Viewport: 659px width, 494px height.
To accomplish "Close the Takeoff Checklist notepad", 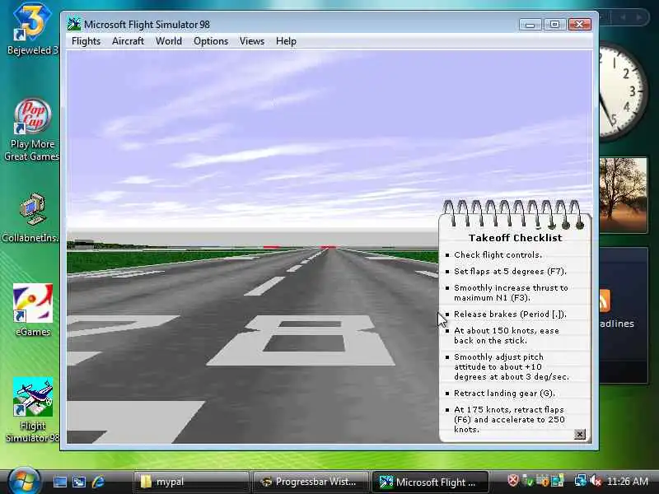I will pos(579,435).
